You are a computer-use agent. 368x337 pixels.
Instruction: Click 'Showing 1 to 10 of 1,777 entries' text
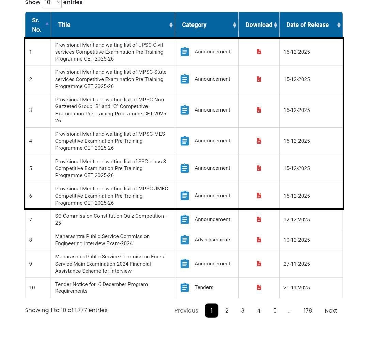66,310
